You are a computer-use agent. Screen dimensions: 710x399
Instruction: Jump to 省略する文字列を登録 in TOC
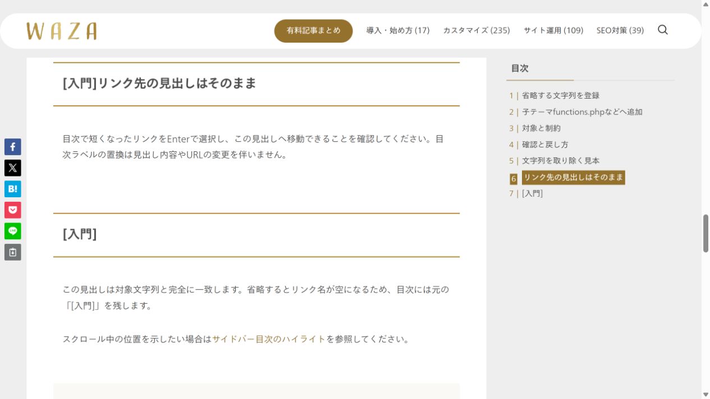coord(561,96)
